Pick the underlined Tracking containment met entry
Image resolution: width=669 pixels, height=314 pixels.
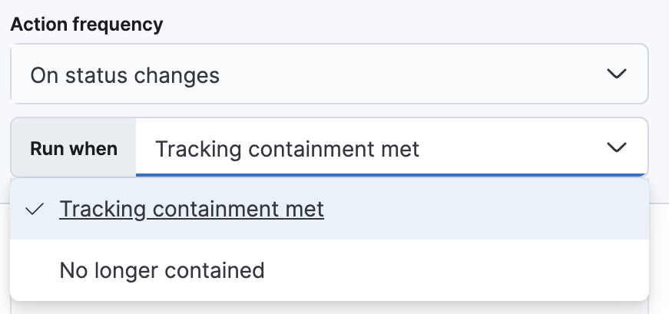(x=191, y=209)
